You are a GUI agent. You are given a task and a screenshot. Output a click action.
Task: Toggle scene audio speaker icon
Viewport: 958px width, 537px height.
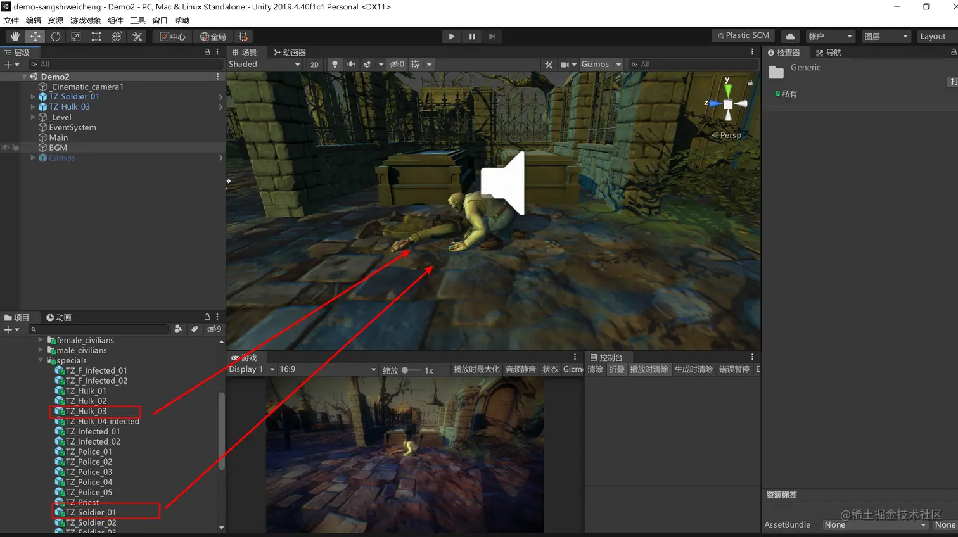(x=351, y=65)
